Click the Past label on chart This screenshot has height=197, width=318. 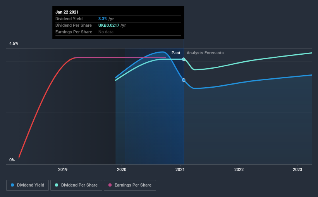coord(176,53)
